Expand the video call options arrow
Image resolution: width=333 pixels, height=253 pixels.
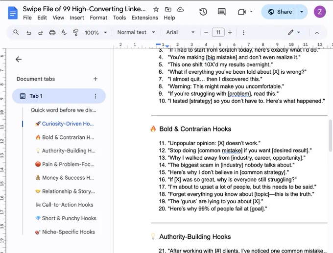click(x=251, y=11)
